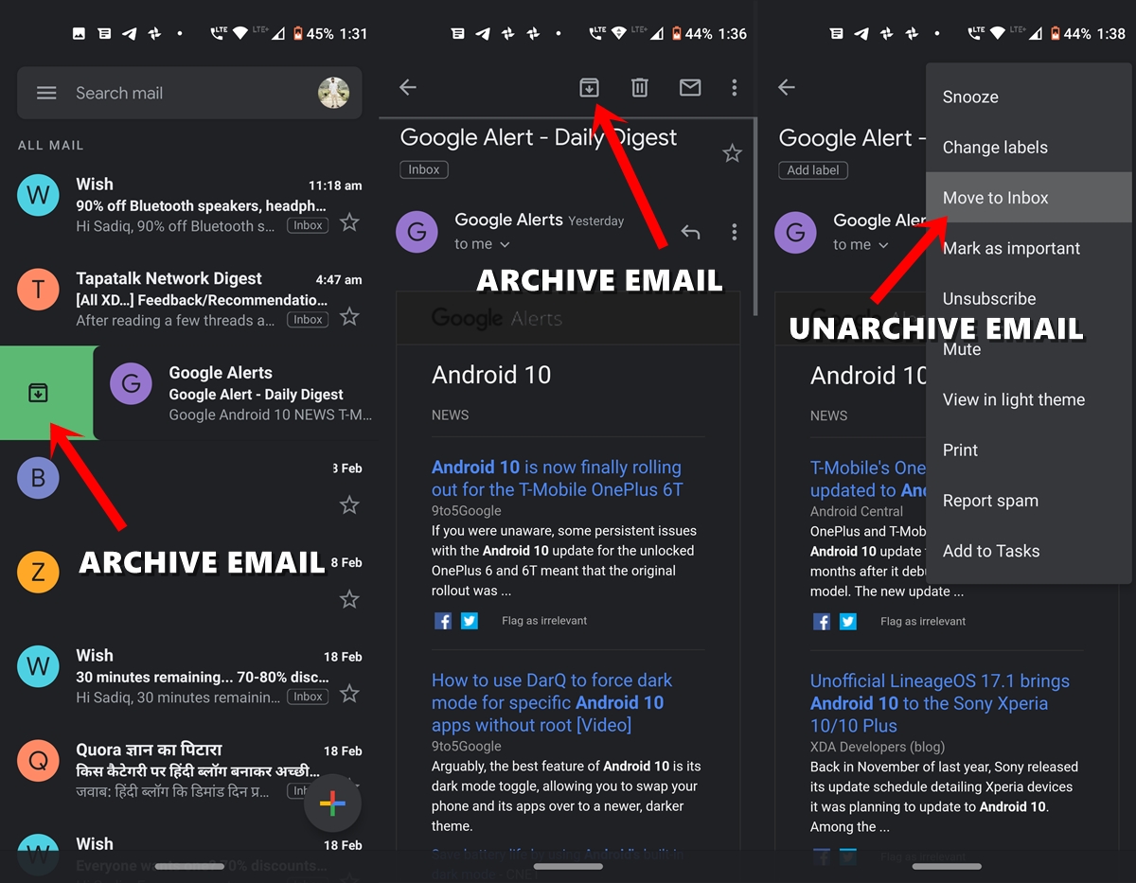The height and width of the screenshot is (883, 1136).
Task: Open the top toolbar overflow menu in middle screen
Action: coord(734,87)
